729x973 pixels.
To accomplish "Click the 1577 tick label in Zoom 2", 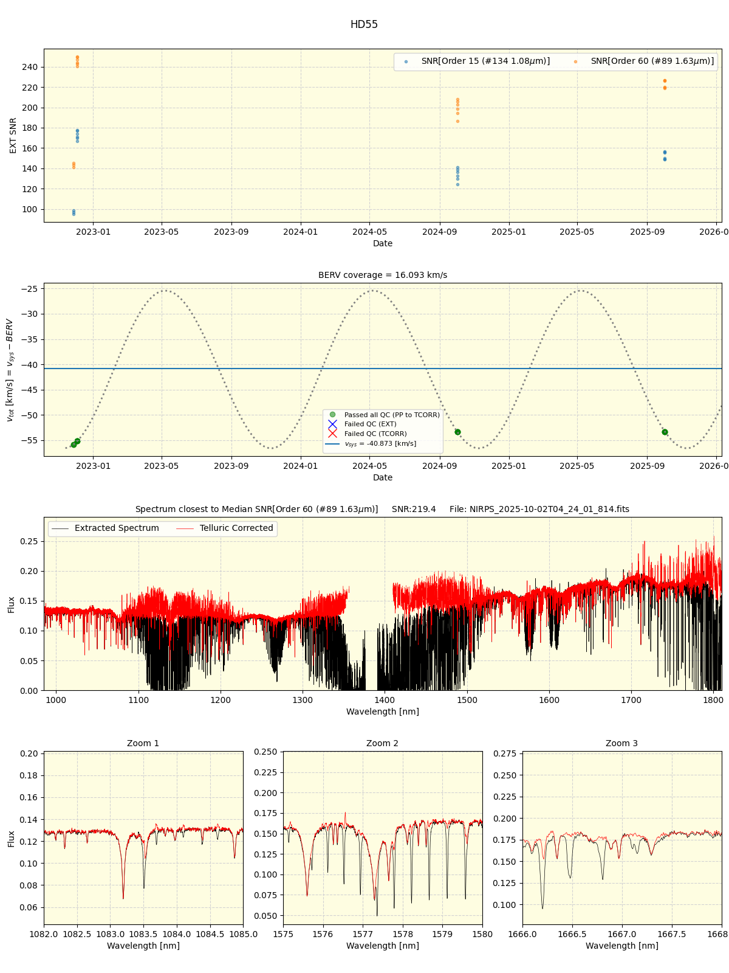I will click(363, 933).
